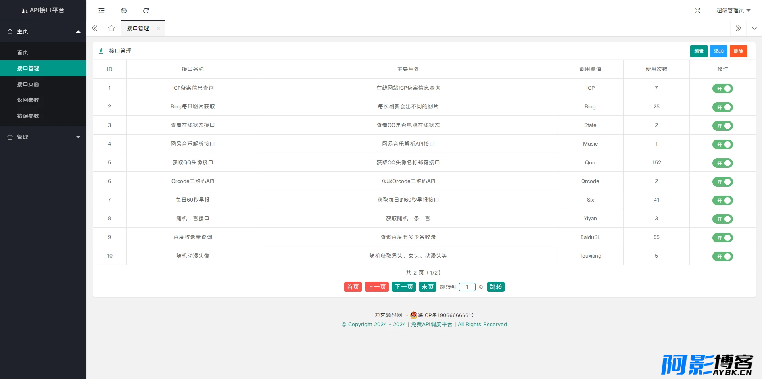762x379 pixels.
Task: Click the refresh icon in top toolbar
Action: [x=146, y=11]
